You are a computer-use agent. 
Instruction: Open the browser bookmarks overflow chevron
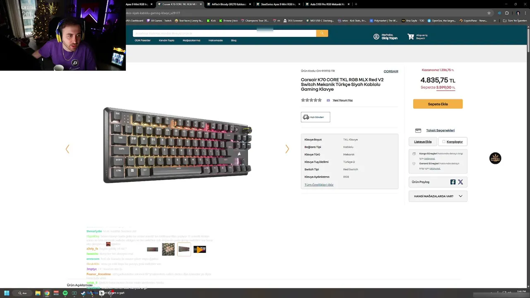495,21
